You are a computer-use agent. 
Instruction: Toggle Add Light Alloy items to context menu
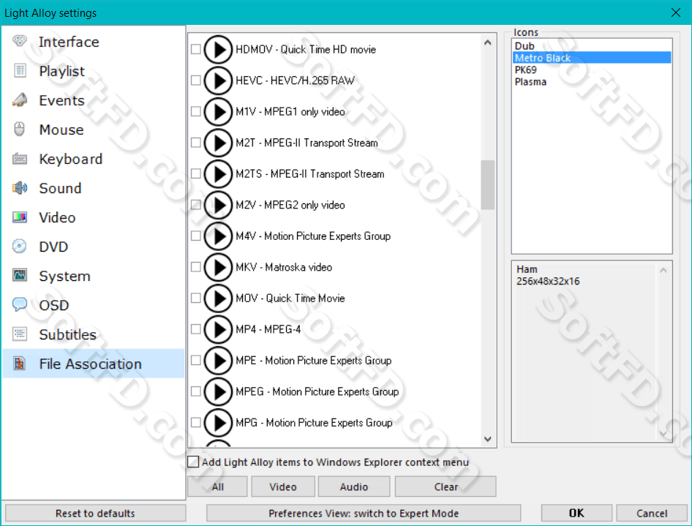coord(193,462)
